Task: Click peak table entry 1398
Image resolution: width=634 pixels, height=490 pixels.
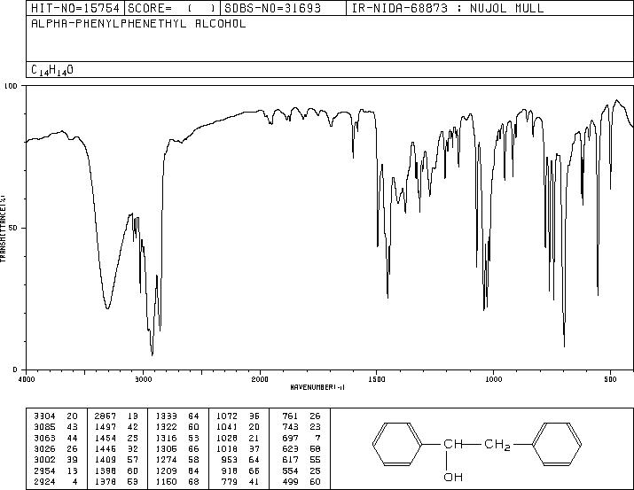Action: pyautogui.click(x=106, y=471)
